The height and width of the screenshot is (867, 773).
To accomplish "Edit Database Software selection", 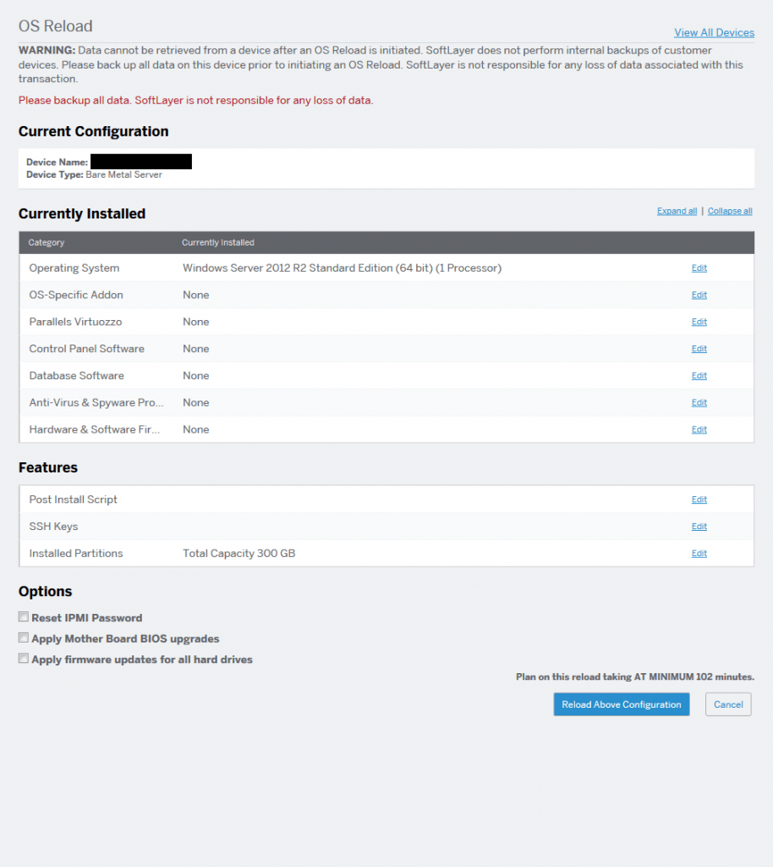I will [699, 376].
